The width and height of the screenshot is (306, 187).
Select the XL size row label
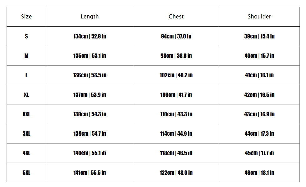26,95
